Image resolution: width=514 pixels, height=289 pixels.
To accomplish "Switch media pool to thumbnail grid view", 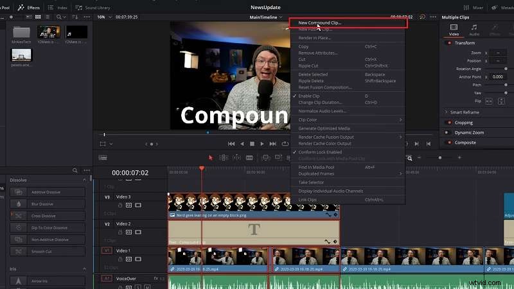I will (x=38, y=17).
